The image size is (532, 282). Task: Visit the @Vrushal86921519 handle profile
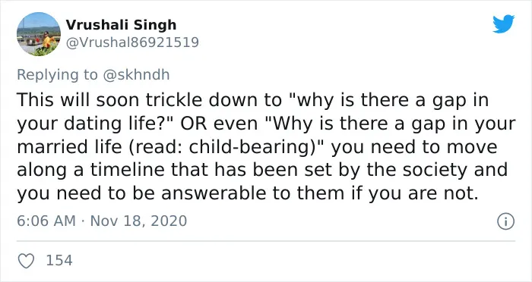(x=132, y=42)
